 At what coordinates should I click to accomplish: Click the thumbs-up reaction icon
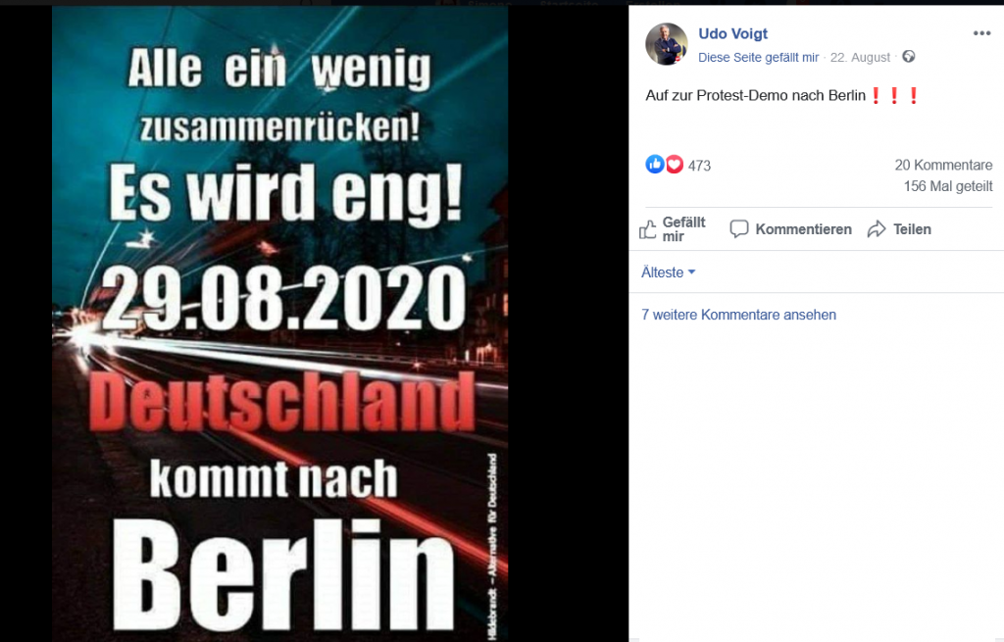654,165
